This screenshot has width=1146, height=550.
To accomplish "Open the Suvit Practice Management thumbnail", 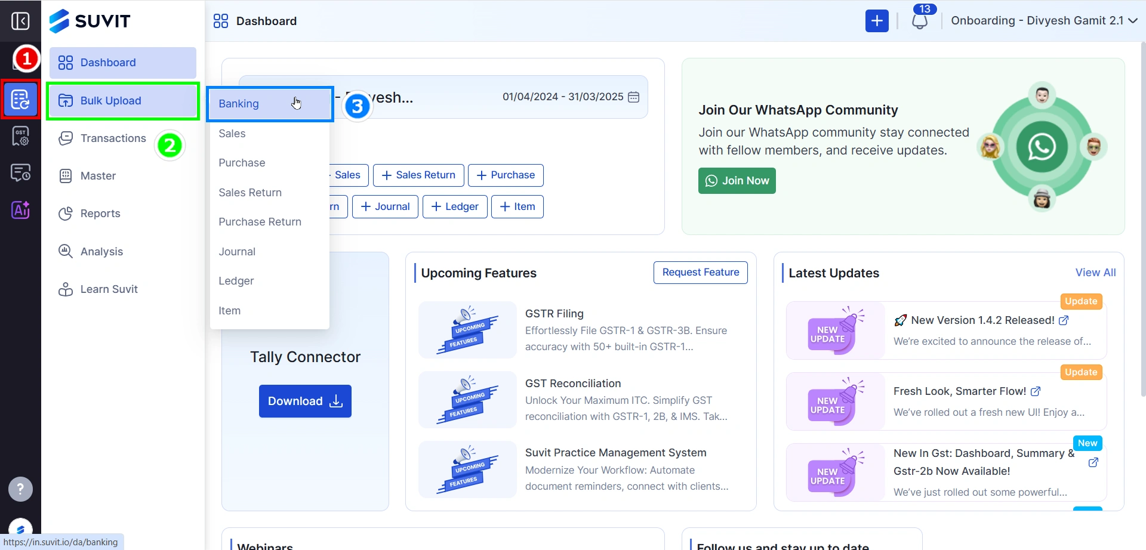I will coord(467,469).
